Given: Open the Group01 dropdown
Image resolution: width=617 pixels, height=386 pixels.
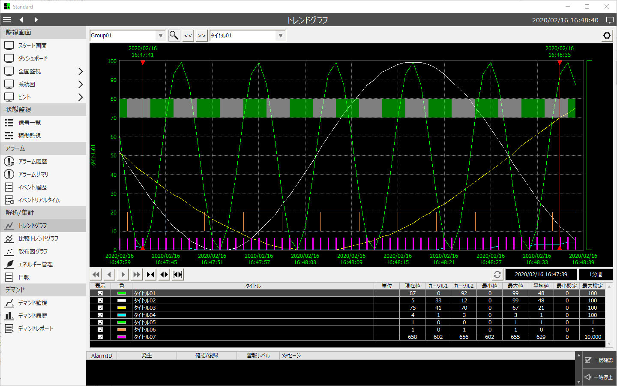Looking at the screenshot, I should (161, 36).
